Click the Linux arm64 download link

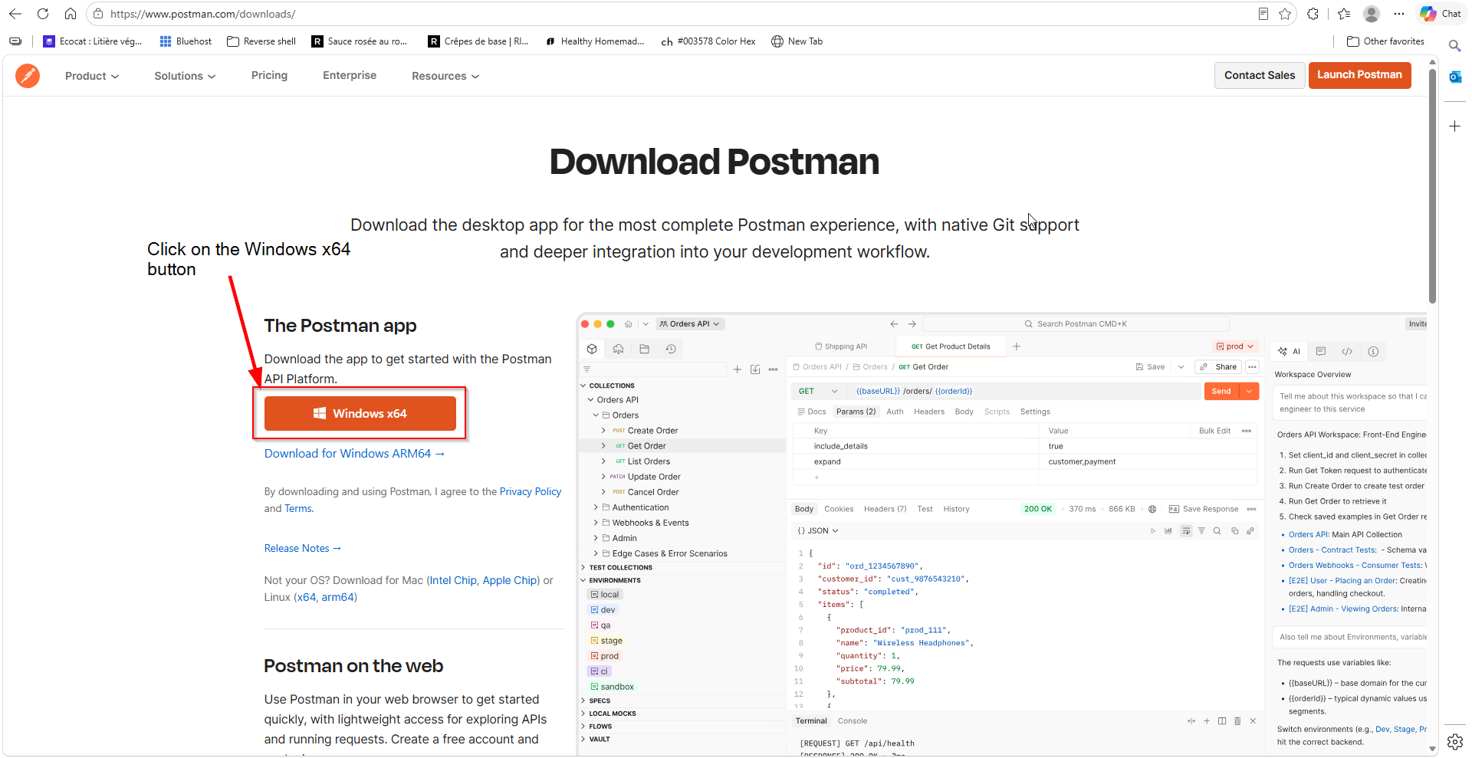(337, 597)
